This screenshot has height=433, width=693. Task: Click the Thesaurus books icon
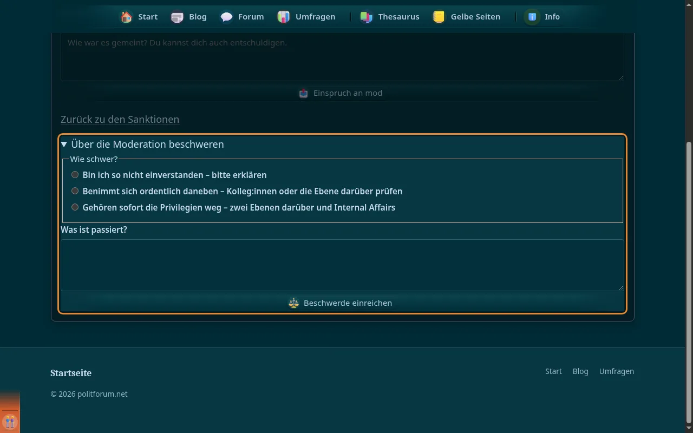(x=367, y=17)
